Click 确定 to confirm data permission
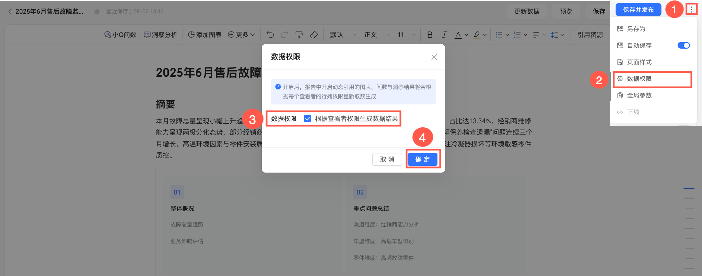Image resolution: width=702 pixels, height=276 pixels. [x=422, y=160]
